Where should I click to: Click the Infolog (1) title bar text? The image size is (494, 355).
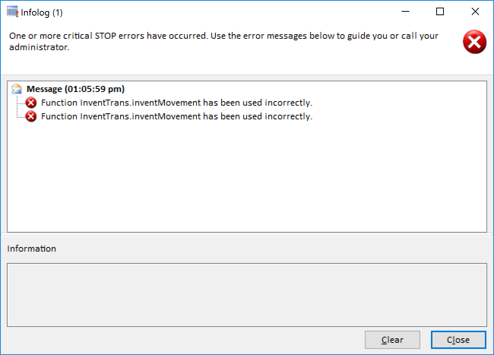click(42, 13)
